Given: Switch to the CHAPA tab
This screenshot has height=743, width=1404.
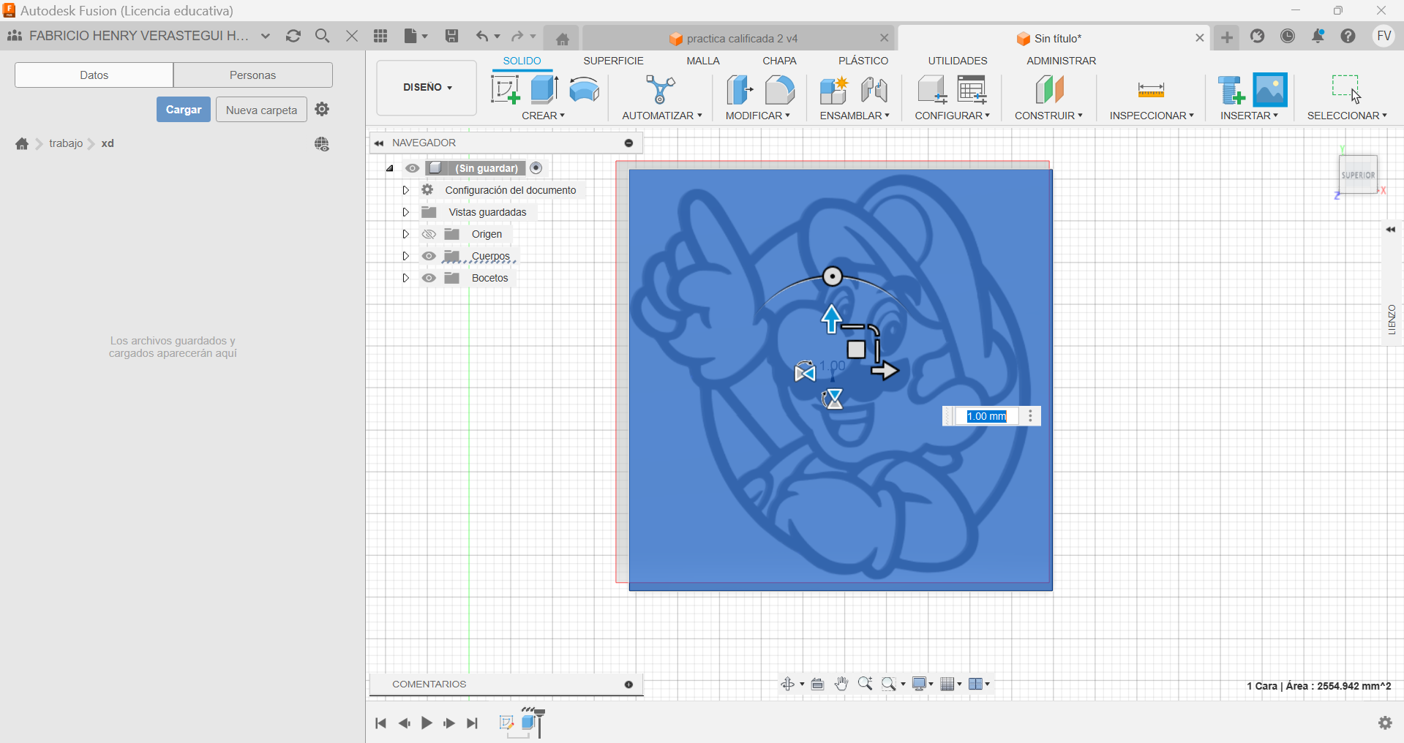Looking at the screenshot, I should point(779,61).
